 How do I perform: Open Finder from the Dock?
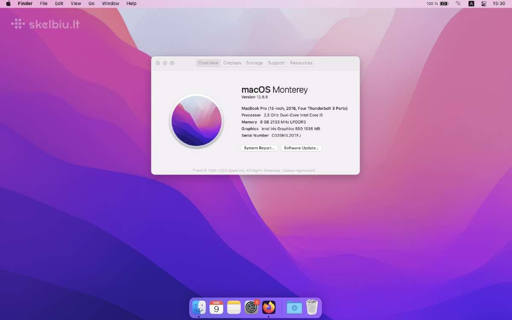[199, 307]
